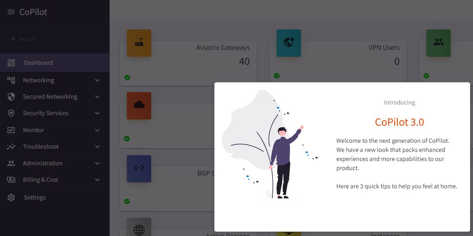
Task: Click the green users group tile icon
Action: click(x=438, y=43)
